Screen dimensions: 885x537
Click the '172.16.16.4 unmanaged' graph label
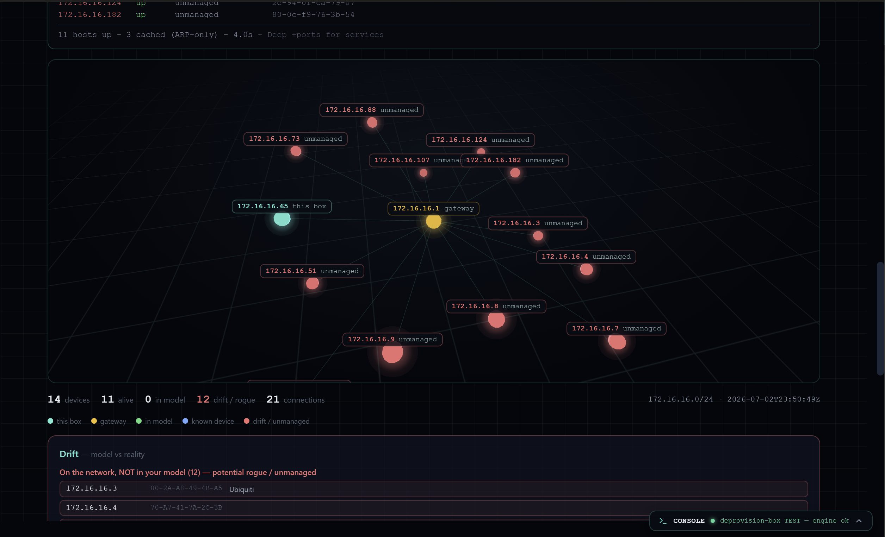[x=586, y=257]
